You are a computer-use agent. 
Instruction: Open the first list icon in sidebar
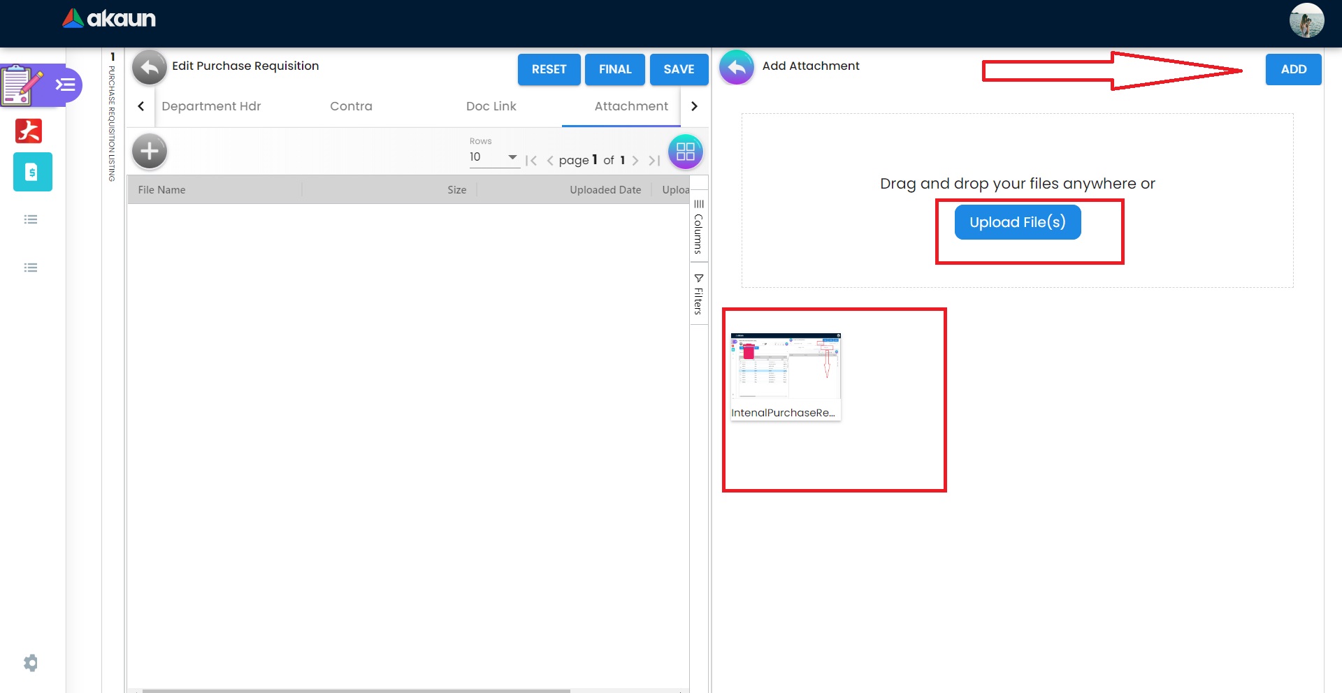pyautogui.click(x=31, y=219)
